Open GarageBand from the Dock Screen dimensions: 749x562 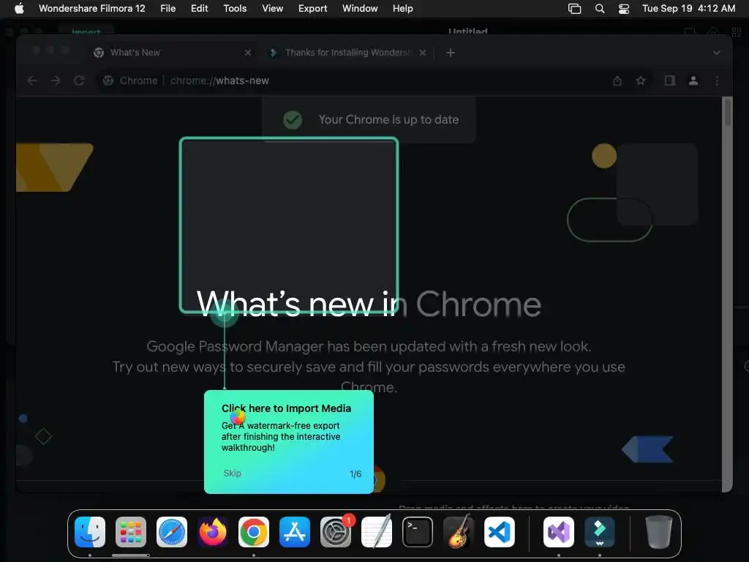pos(459,531)
